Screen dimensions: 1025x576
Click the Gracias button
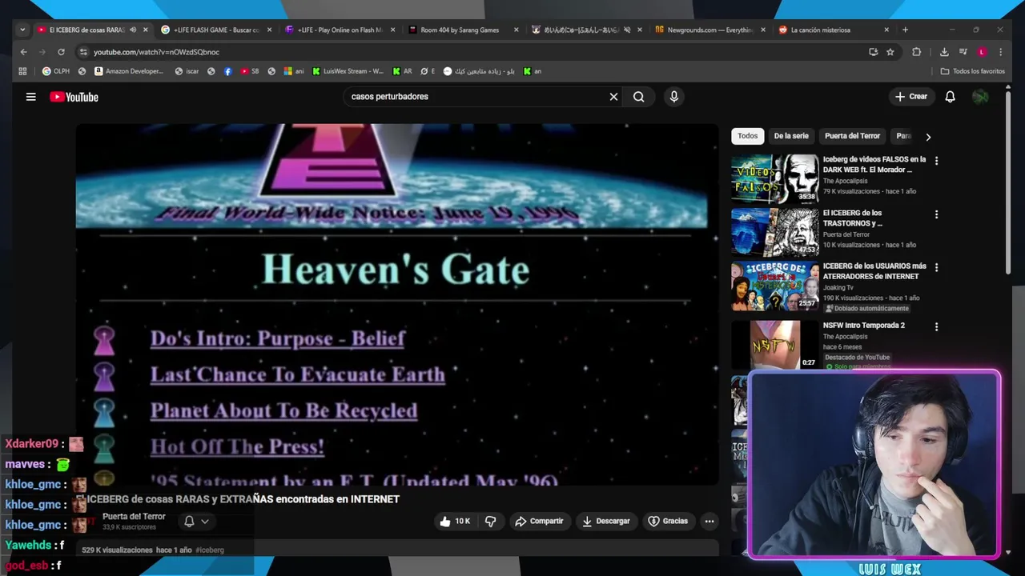tap(668, 522)
